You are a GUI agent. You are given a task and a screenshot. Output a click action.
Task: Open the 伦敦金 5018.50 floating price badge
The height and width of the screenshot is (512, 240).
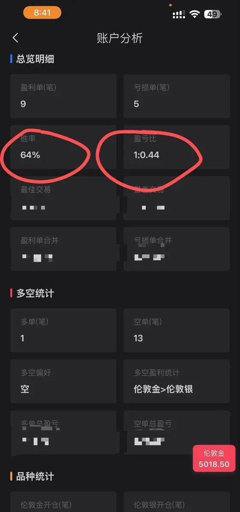point(214,458)
